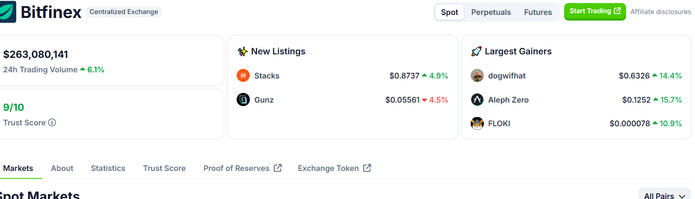The height and width of the screenshot is (199, 695).
Task: Click the Bitfinex leaf logo icon
Action: (7, 12)
